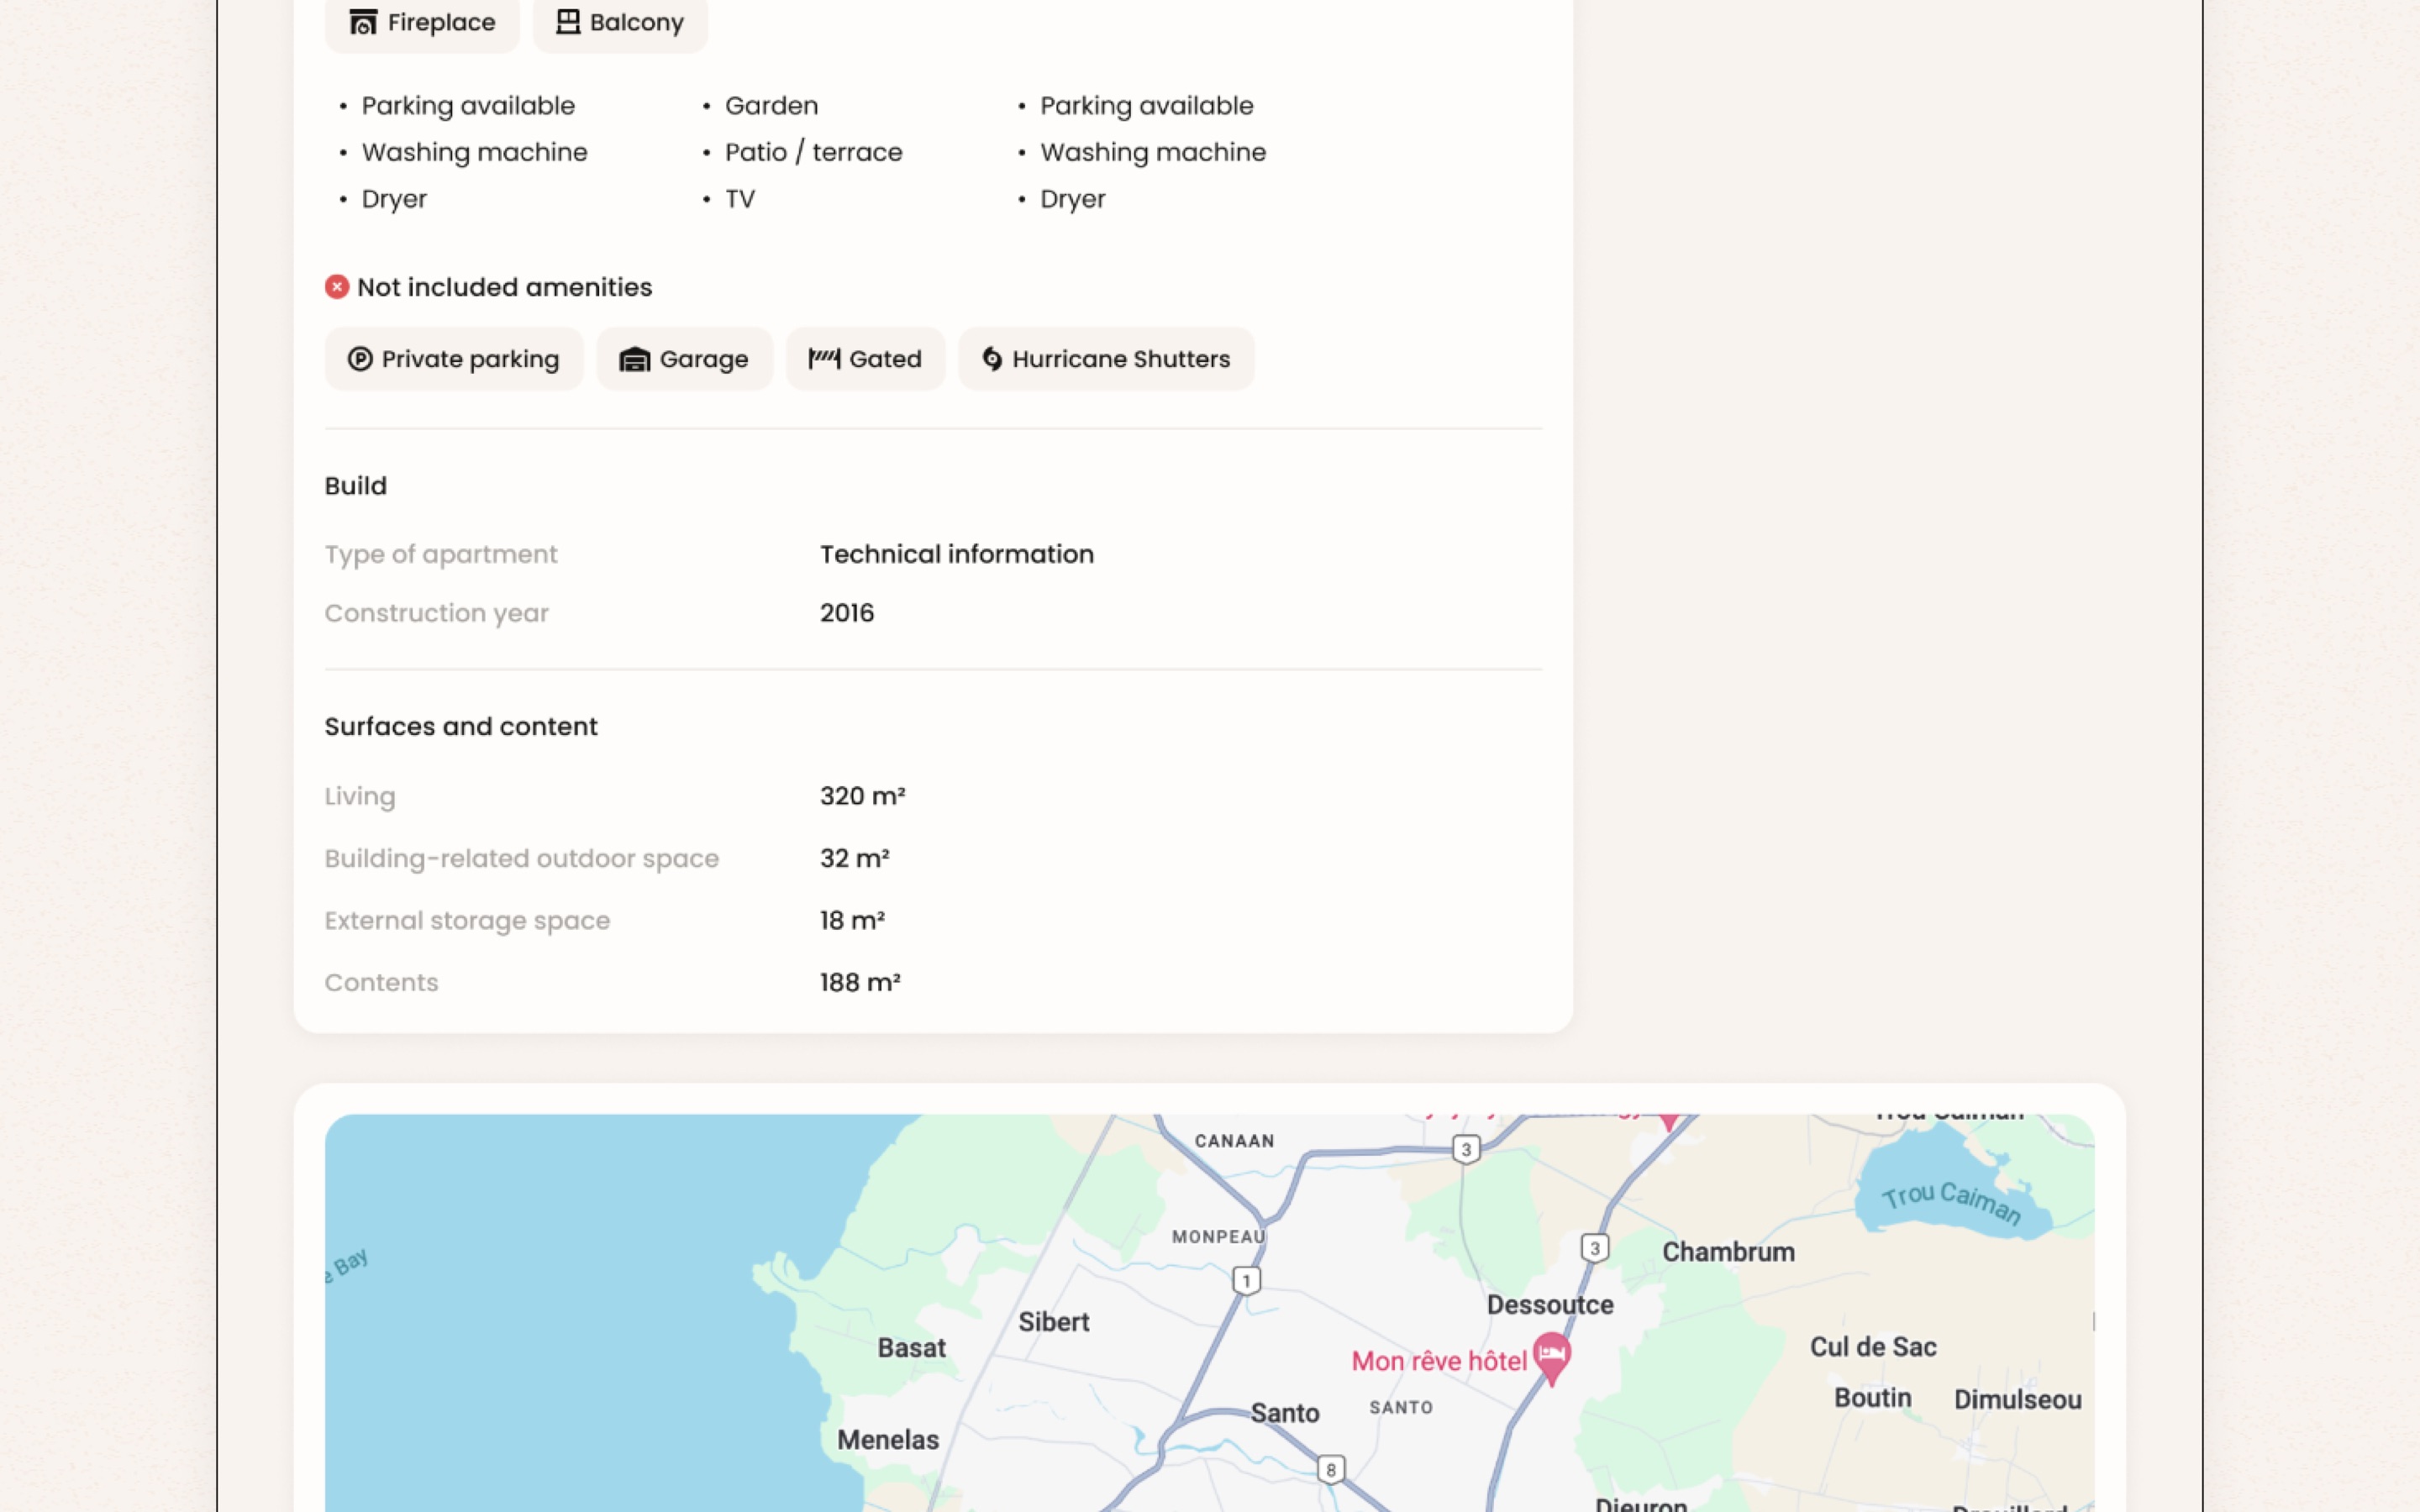Click Not included amenities heading
2420x1512 pixels.
coord(504,287)
